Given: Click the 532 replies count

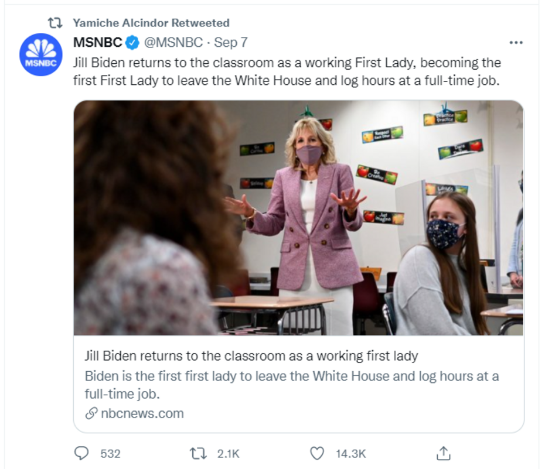Looking at the screenshot, I should [x=110, y=453].
